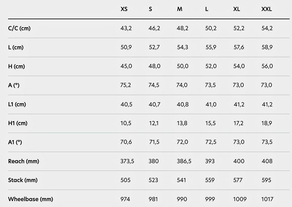Select the 48,0 H value for S
Viewport: 292px width, 207px height.
point(154,66)
